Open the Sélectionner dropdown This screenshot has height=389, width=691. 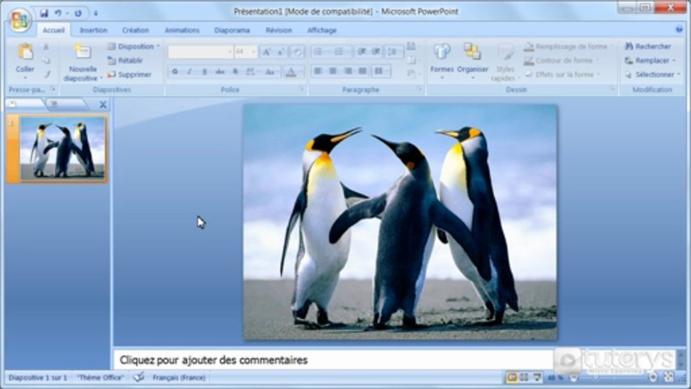[x=652, y=75]
